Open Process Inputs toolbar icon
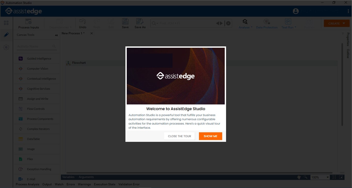The width and height of the screenshot is (352, 188). pos(29,23)
